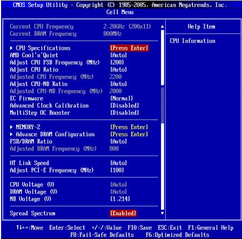242x239 pixels.
Task: Select [Press Enter] for Advance DRAM Configuration
Action: pyautogui.click(x=129, y=134)
